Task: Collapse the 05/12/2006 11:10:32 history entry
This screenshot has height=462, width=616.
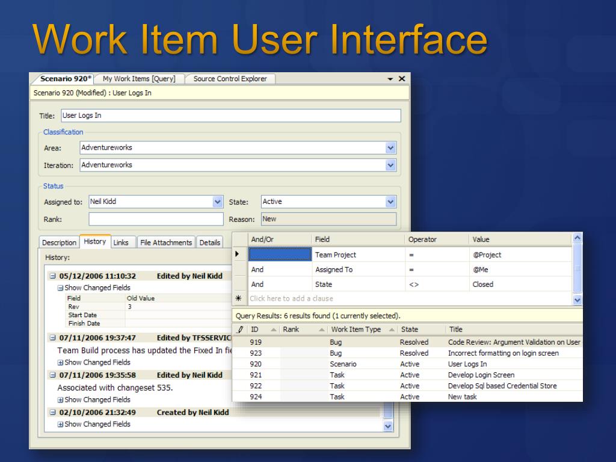Action: coord(52,276)
